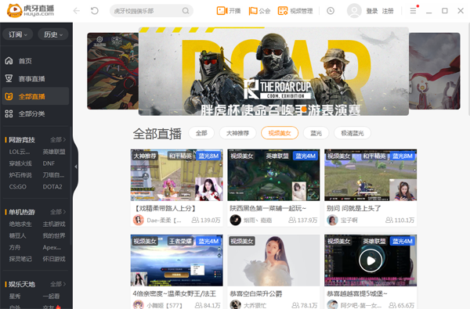Open 戏精柔带路人上分 stream thumbnail

[176, 175]
